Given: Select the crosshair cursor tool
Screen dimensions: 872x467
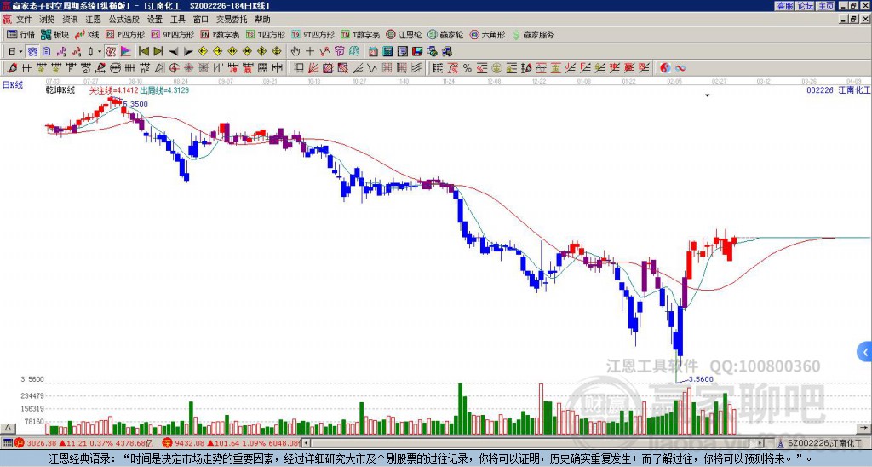Looking at the screenshot, I should [x=310, y=52].
